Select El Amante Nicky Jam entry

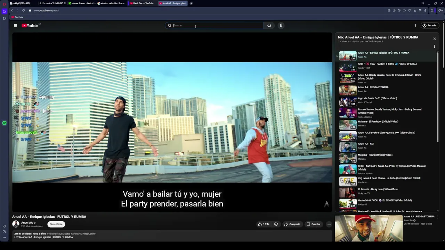click(x=386, y=192)
